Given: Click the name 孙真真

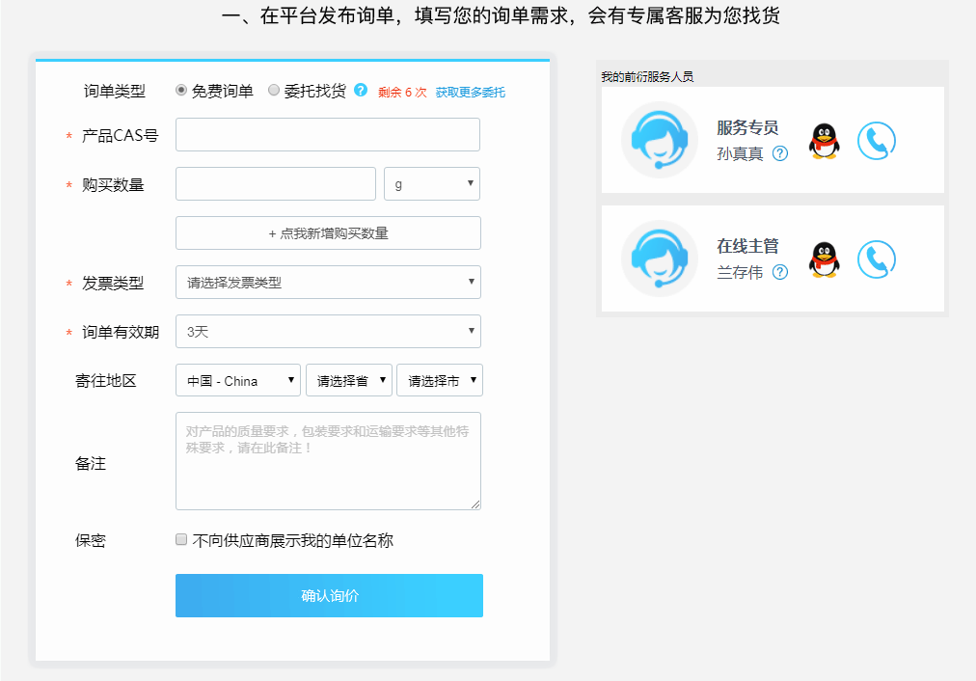Looking at the screenshot, I should (740, 153).
